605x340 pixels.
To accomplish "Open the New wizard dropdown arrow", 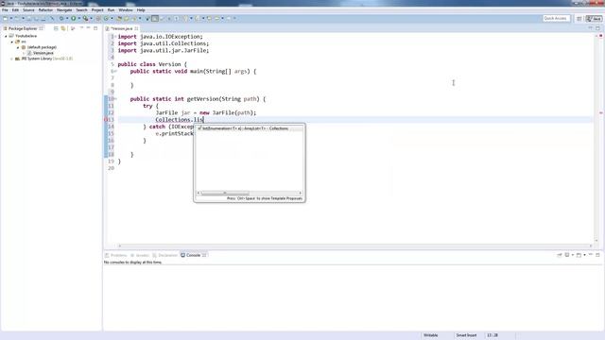I will [x=10, y=19].
